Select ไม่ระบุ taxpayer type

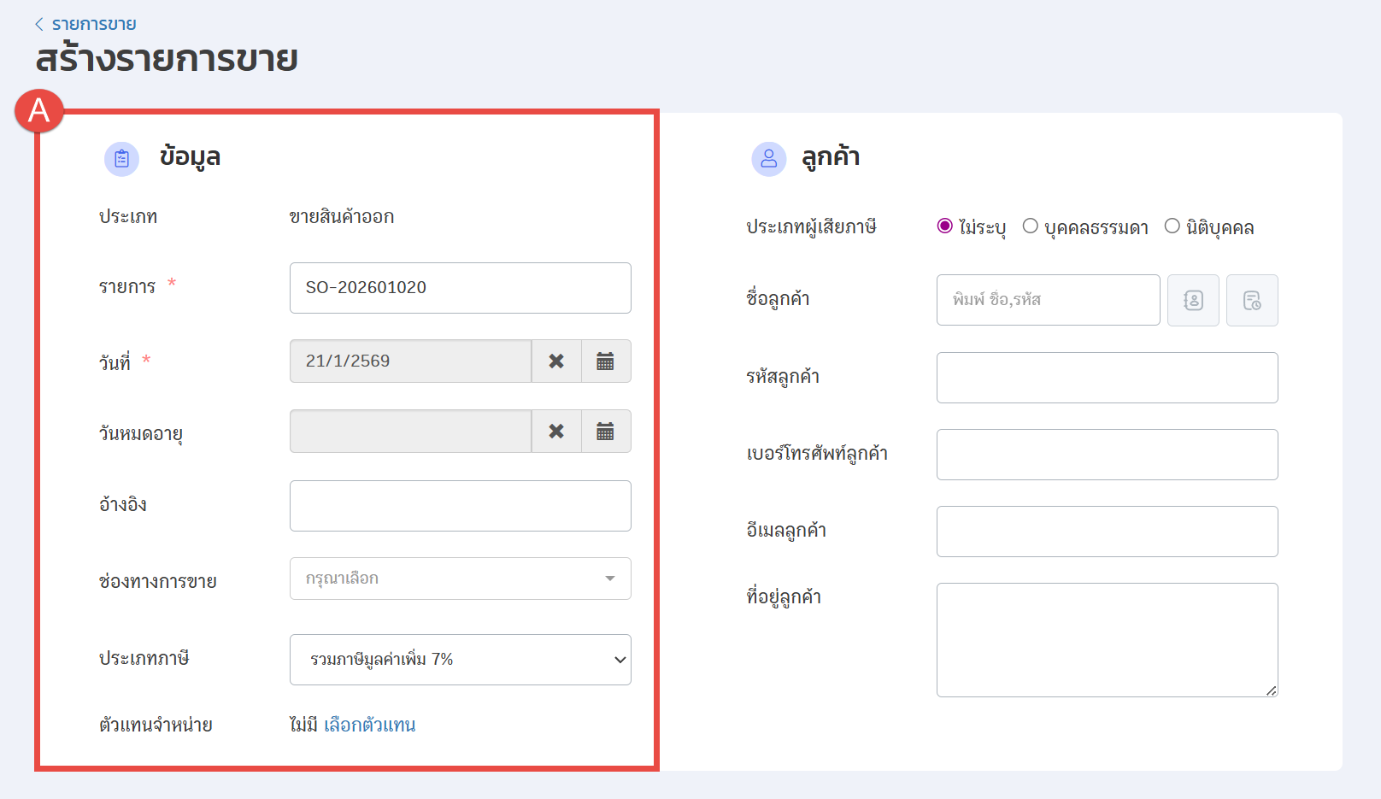click(x=945, y=226)
